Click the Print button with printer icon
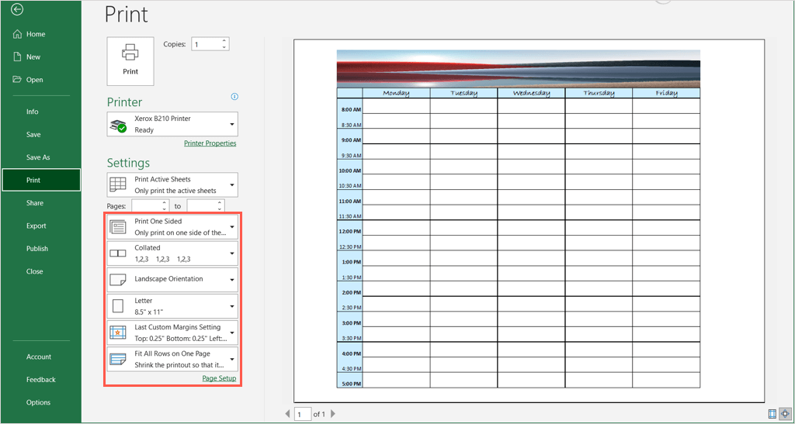 [130, 60]
